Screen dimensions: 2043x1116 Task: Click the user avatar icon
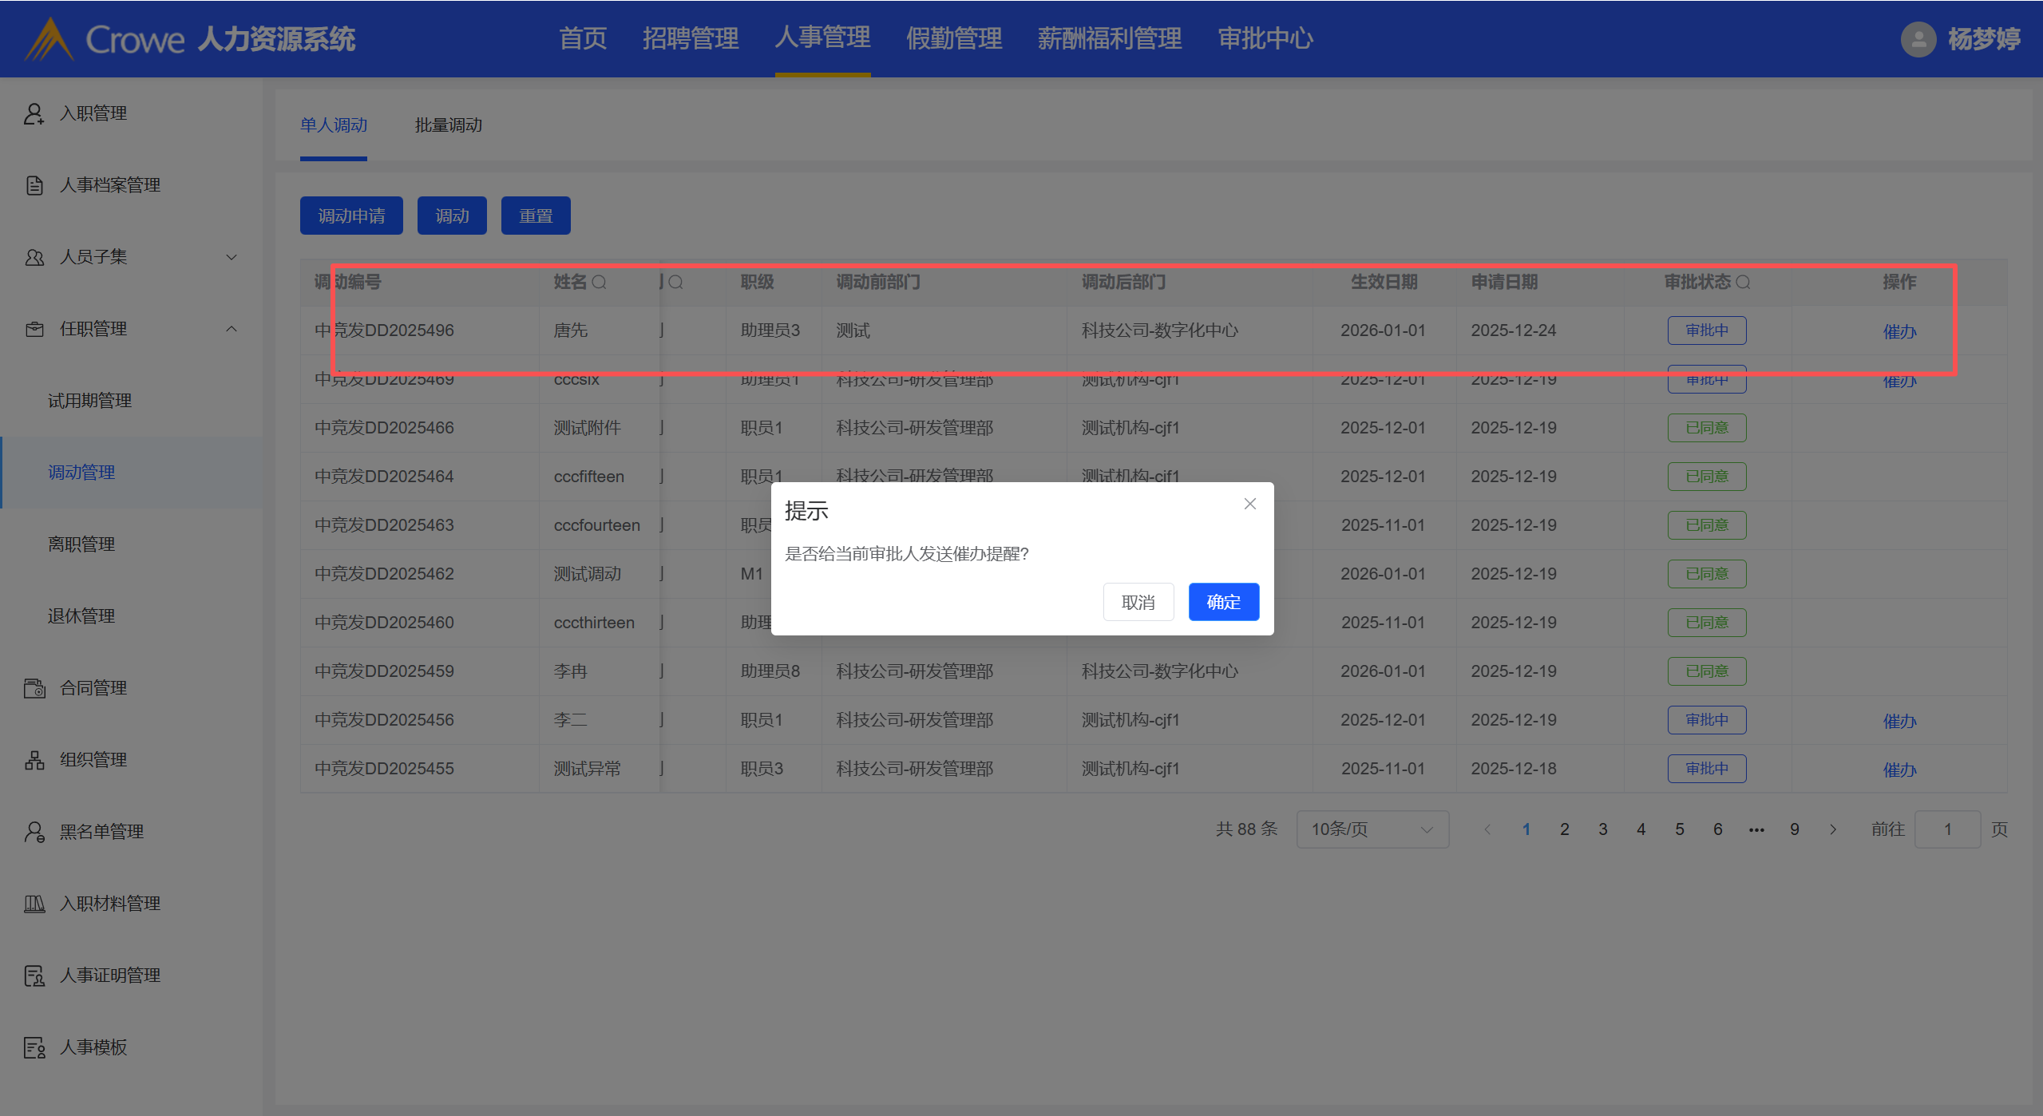(x=1918, y=39)
